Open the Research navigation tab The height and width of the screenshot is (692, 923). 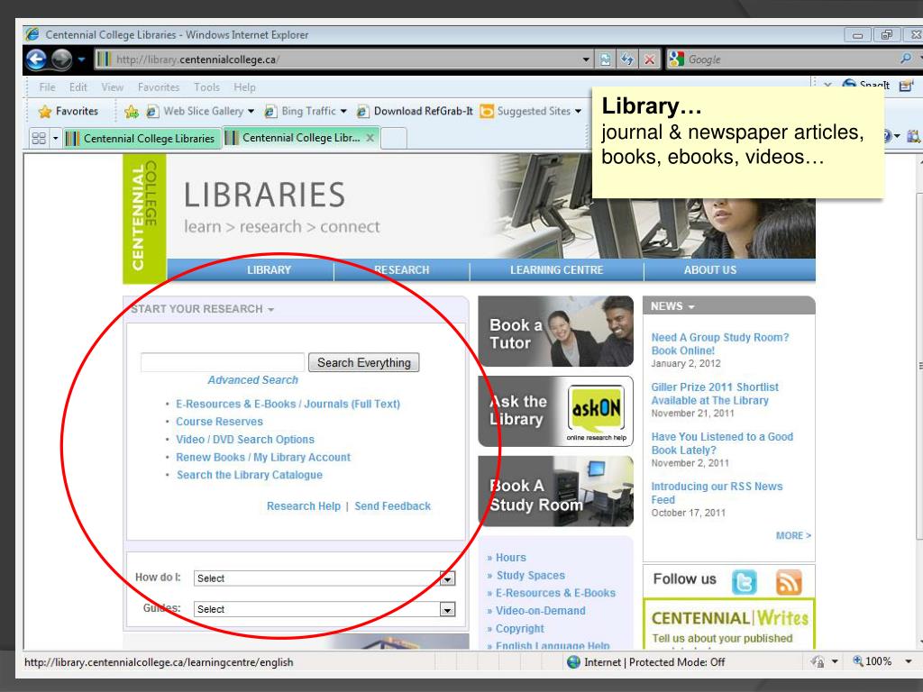pos(401,270)
